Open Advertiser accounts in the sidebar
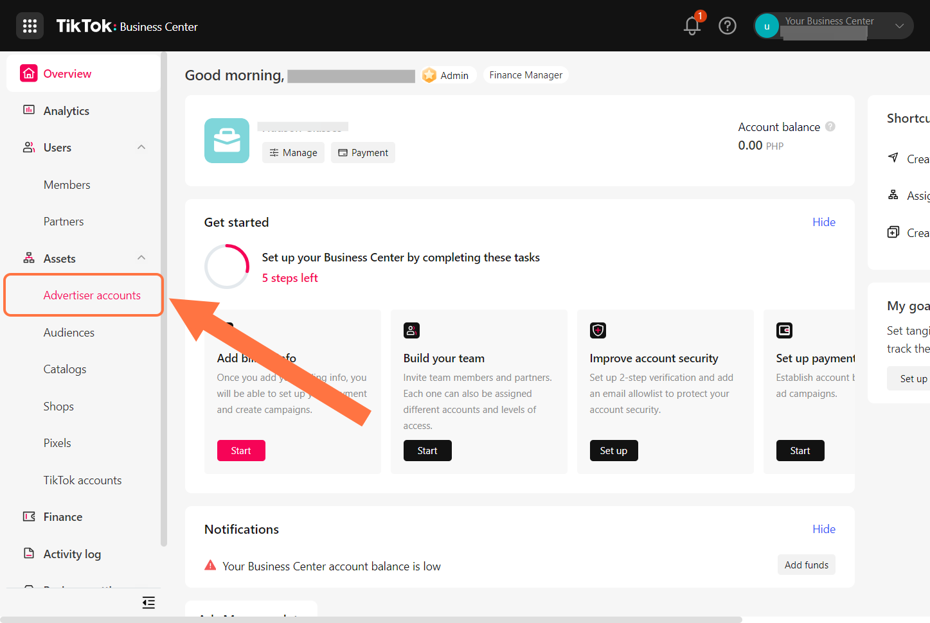This screenshot has width=930, height=623. [x=92, y=295]
